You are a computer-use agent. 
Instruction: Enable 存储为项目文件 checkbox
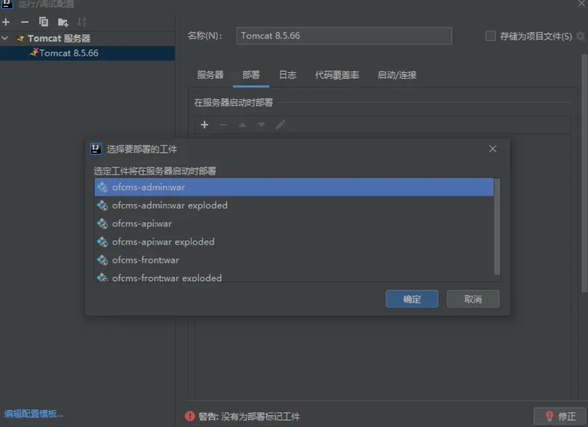pyautogui.click(x=490, y=36)
